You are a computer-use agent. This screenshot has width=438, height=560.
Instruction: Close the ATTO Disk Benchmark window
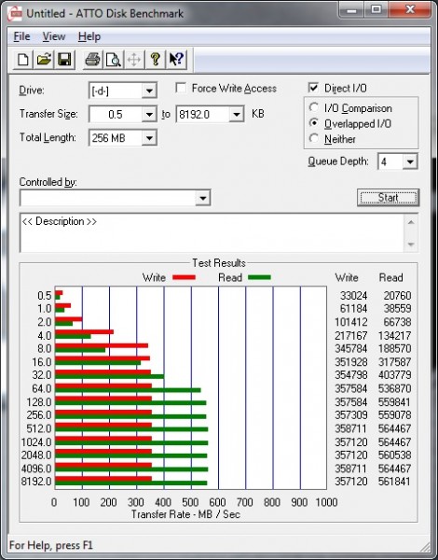[409, 10]
